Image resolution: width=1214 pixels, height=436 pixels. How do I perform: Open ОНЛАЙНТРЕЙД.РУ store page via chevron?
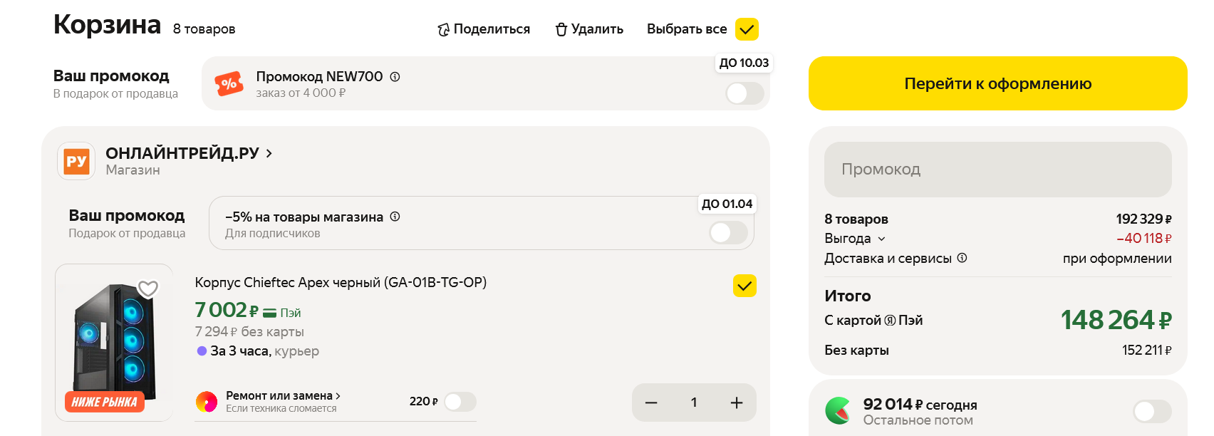click(269, 153)
